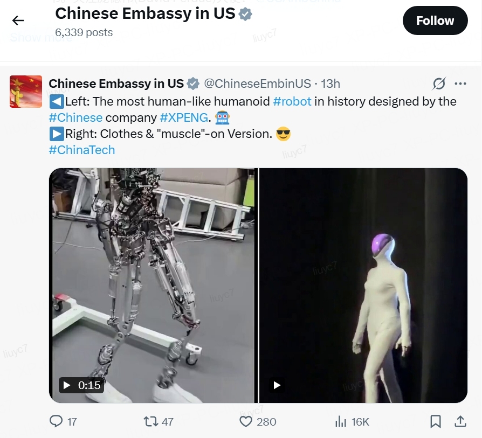Image resolution: width=482 pixels, height=438 pixels.
Task: Open the #Chinese hashtag link
Action: [x=75, y=117]
